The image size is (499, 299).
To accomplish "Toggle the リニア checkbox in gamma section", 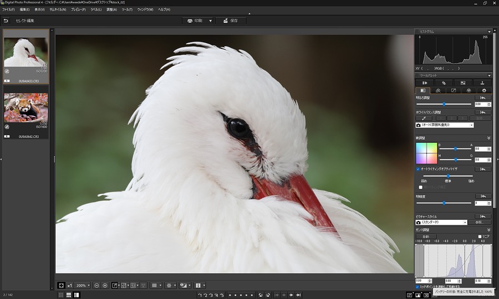I will tap(480, 236).
